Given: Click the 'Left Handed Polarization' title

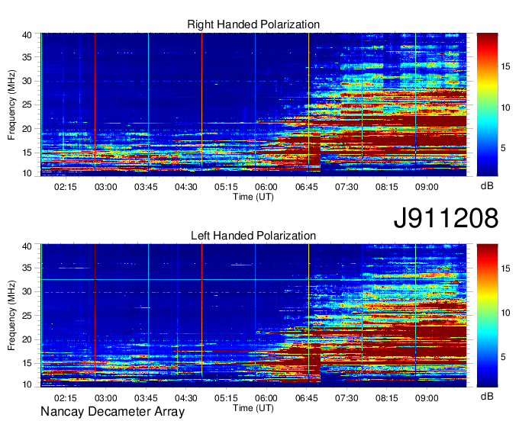Looking at the screenshot, I should [253, 236].
